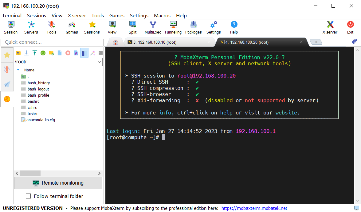Refresh the SFTP folder listing

(43, 53)
